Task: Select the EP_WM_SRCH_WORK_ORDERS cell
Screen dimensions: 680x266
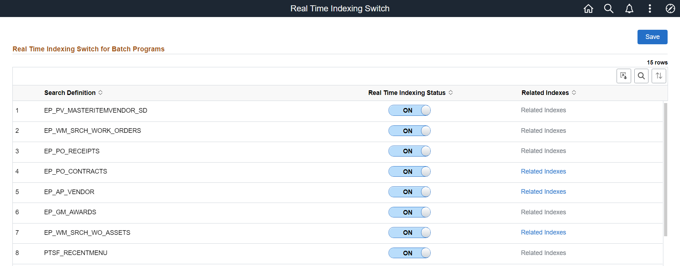Action: pyautogui.click(x=92, y=131)
